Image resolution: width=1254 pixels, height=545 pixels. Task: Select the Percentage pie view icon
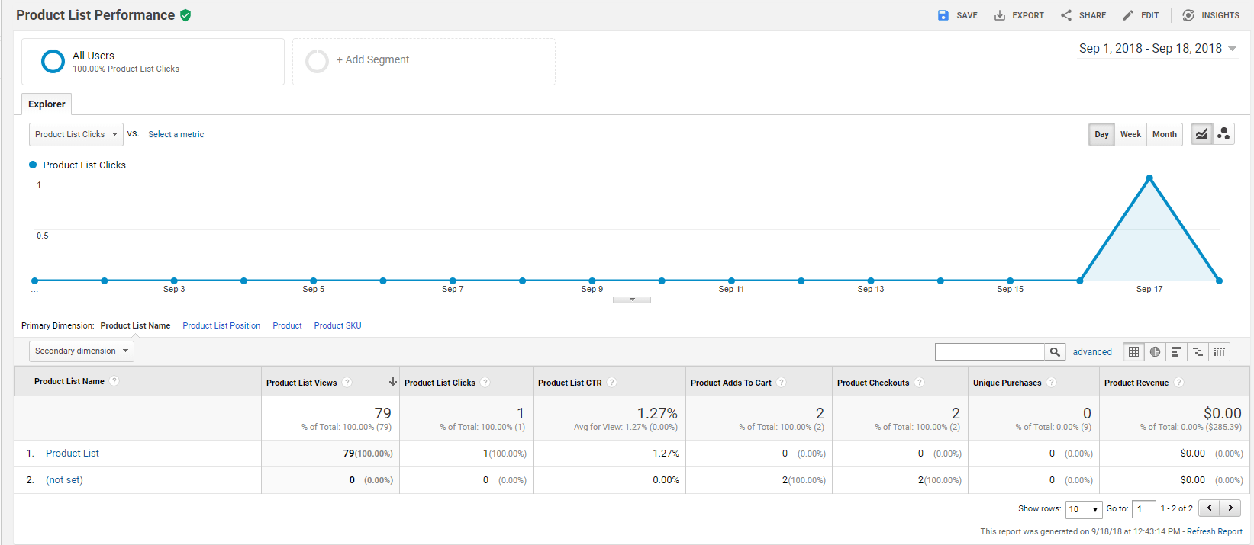pos(1155,351)
